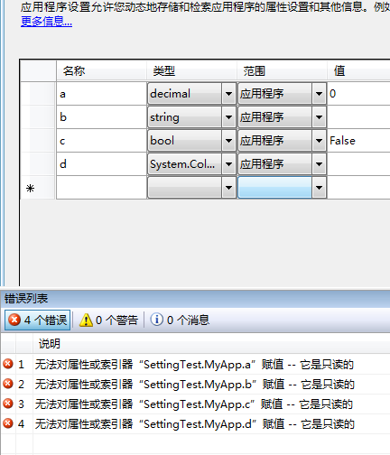Open the decimal type dropdown for setting a
Screen dimensions: 390x455
[x=228, y=94]
